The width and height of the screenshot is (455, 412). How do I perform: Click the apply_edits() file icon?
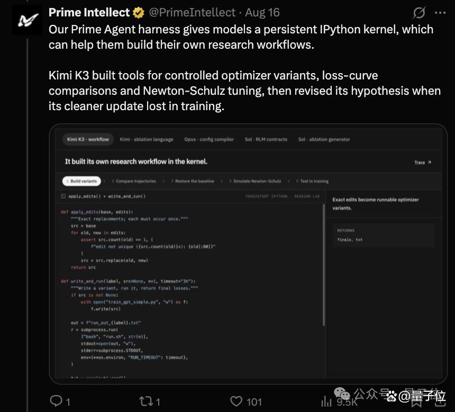(x=63, y=196)
